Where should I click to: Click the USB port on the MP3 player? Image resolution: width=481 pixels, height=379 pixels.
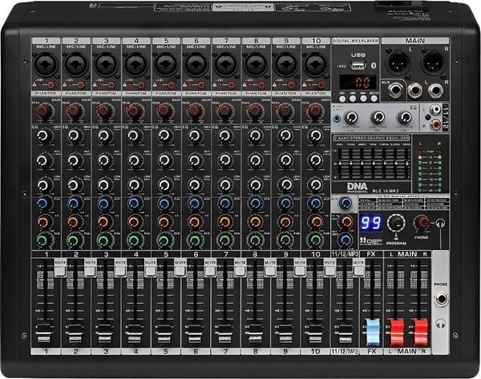360,66
